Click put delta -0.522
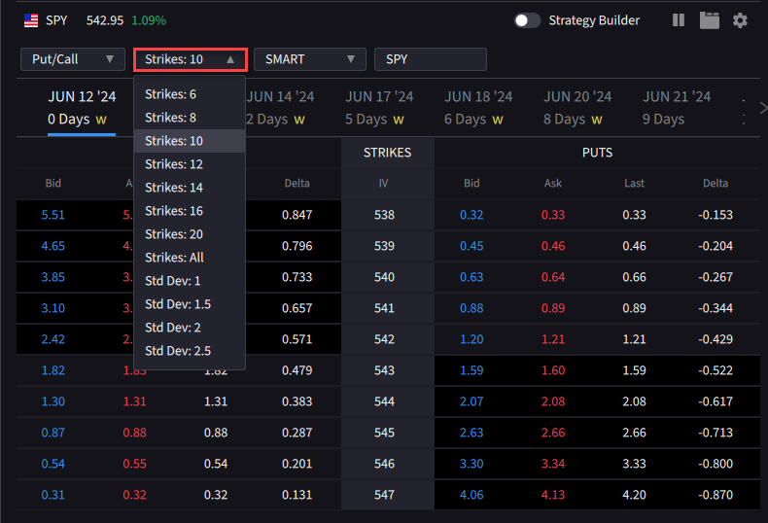The width and height of the screenshot is (768, 523). [716, 370]
